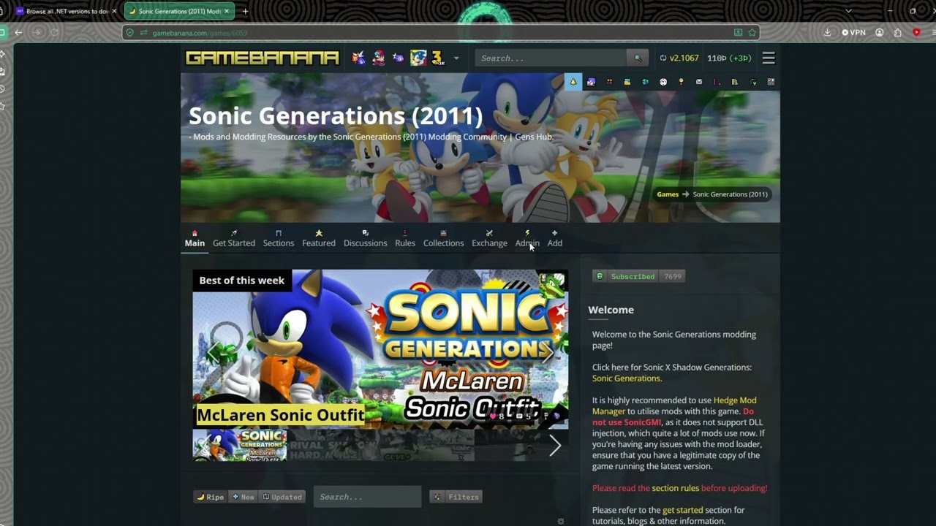Go to previous featured slide arrow
The image size is (936, 526).
213,352
